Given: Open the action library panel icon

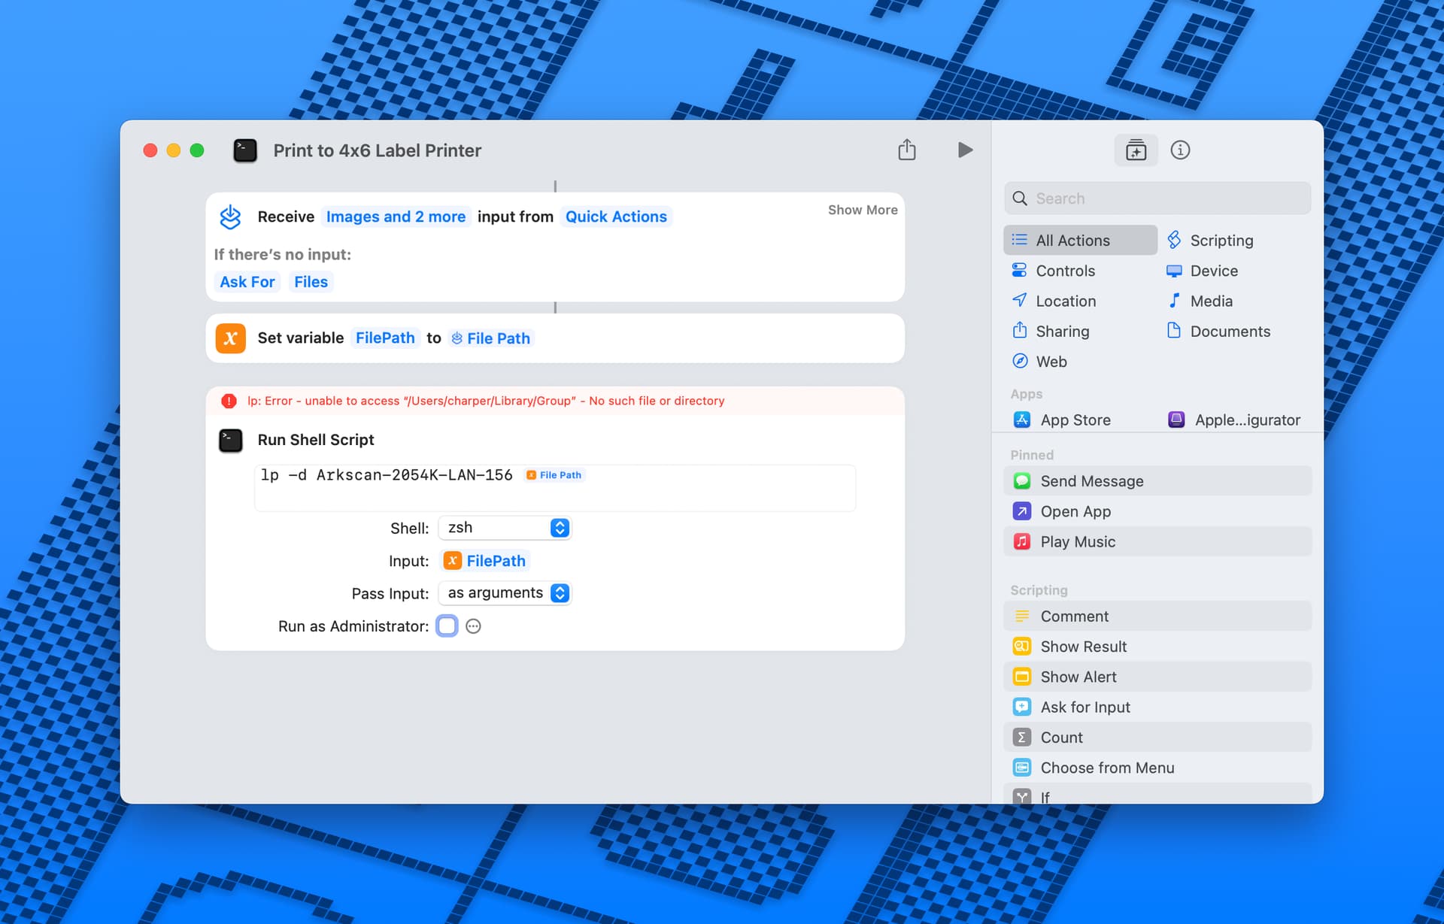Looking at the screenshot, I should [1136, 150].
